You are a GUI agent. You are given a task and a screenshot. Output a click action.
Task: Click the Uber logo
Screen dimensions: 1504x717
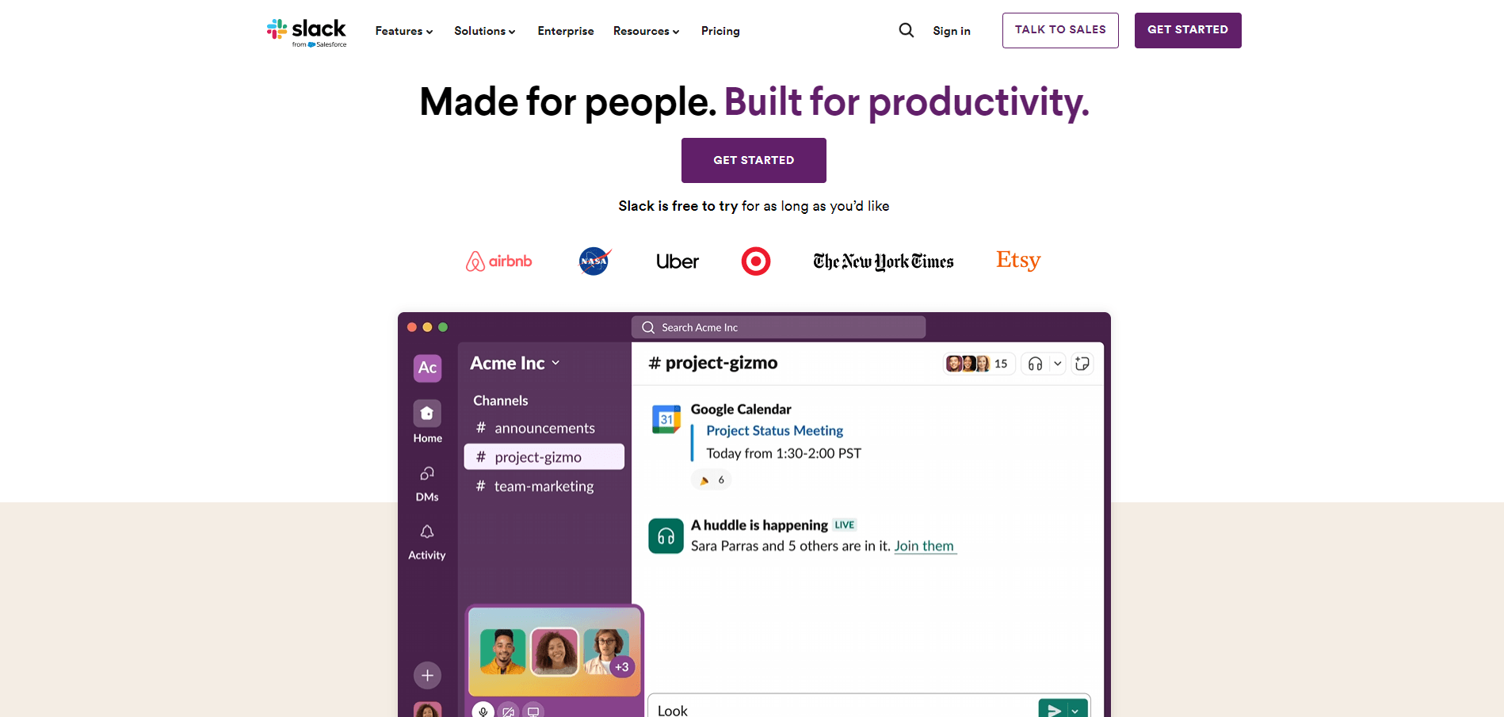point(678,261)
